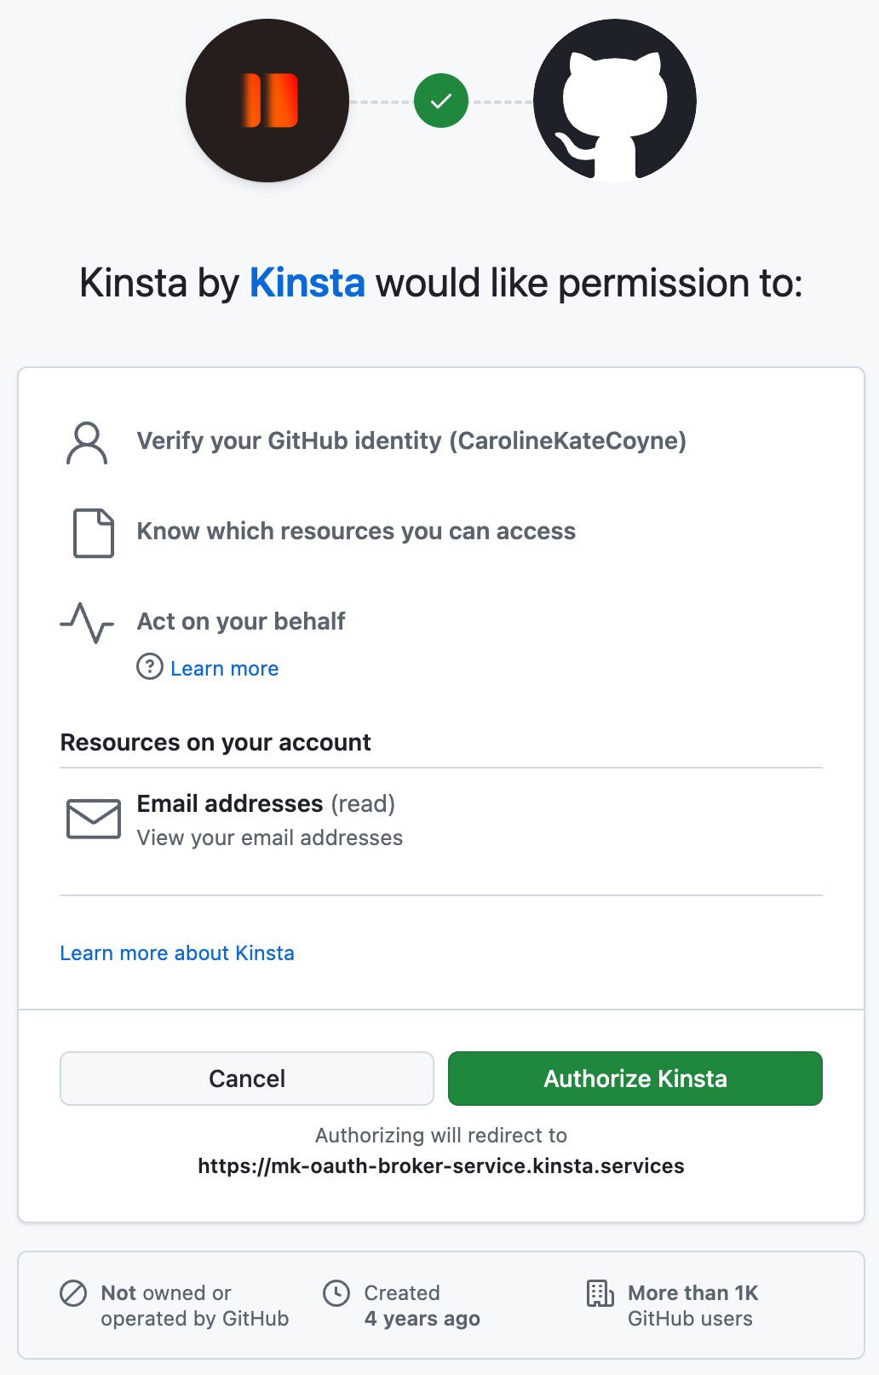The image size is (879, 1375).
Task: Click the question mark circle near Learn more
Action: 149,668
